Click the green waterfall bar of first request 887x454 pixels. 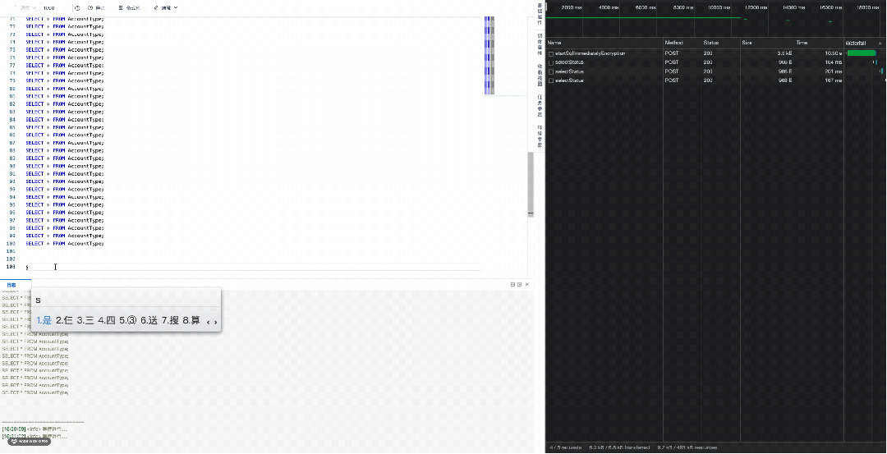861,53
